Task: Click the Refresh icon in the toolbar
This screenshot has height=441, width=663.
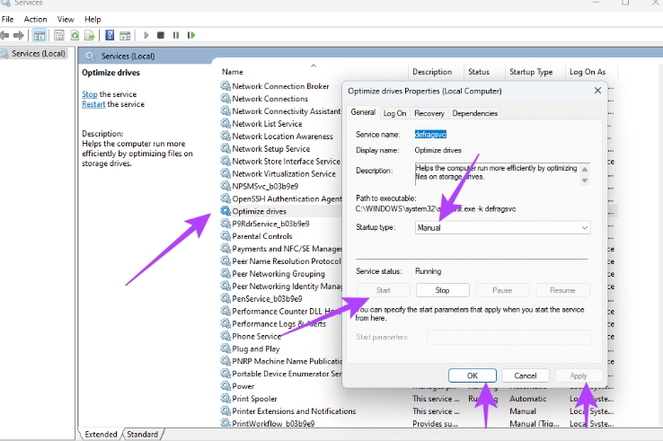Action: tap(75, 35)
